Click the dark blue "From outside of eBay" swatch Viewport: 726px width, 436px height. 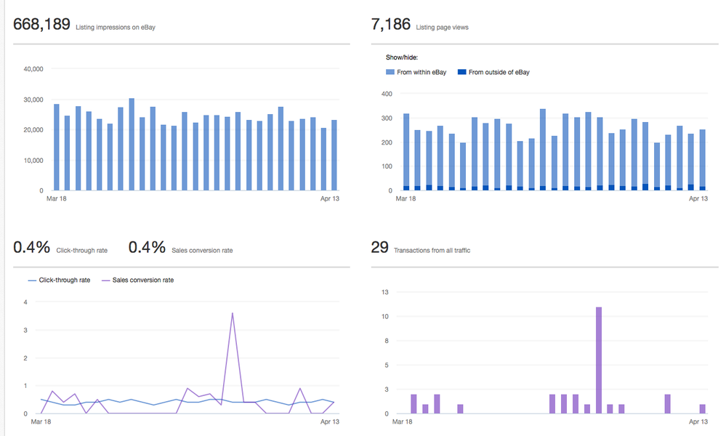(461, 72)
